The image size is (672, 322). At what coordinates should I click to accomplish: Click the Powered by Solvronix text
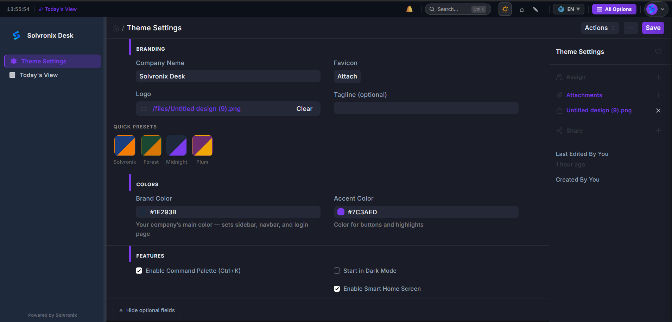click(x=52, y=315)
